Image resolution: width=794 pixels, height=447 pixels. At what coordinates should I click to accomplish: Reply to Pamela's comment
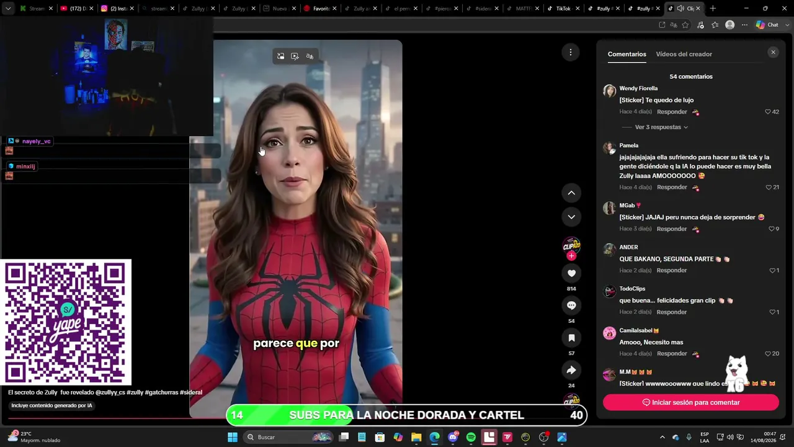click(672, 187)
